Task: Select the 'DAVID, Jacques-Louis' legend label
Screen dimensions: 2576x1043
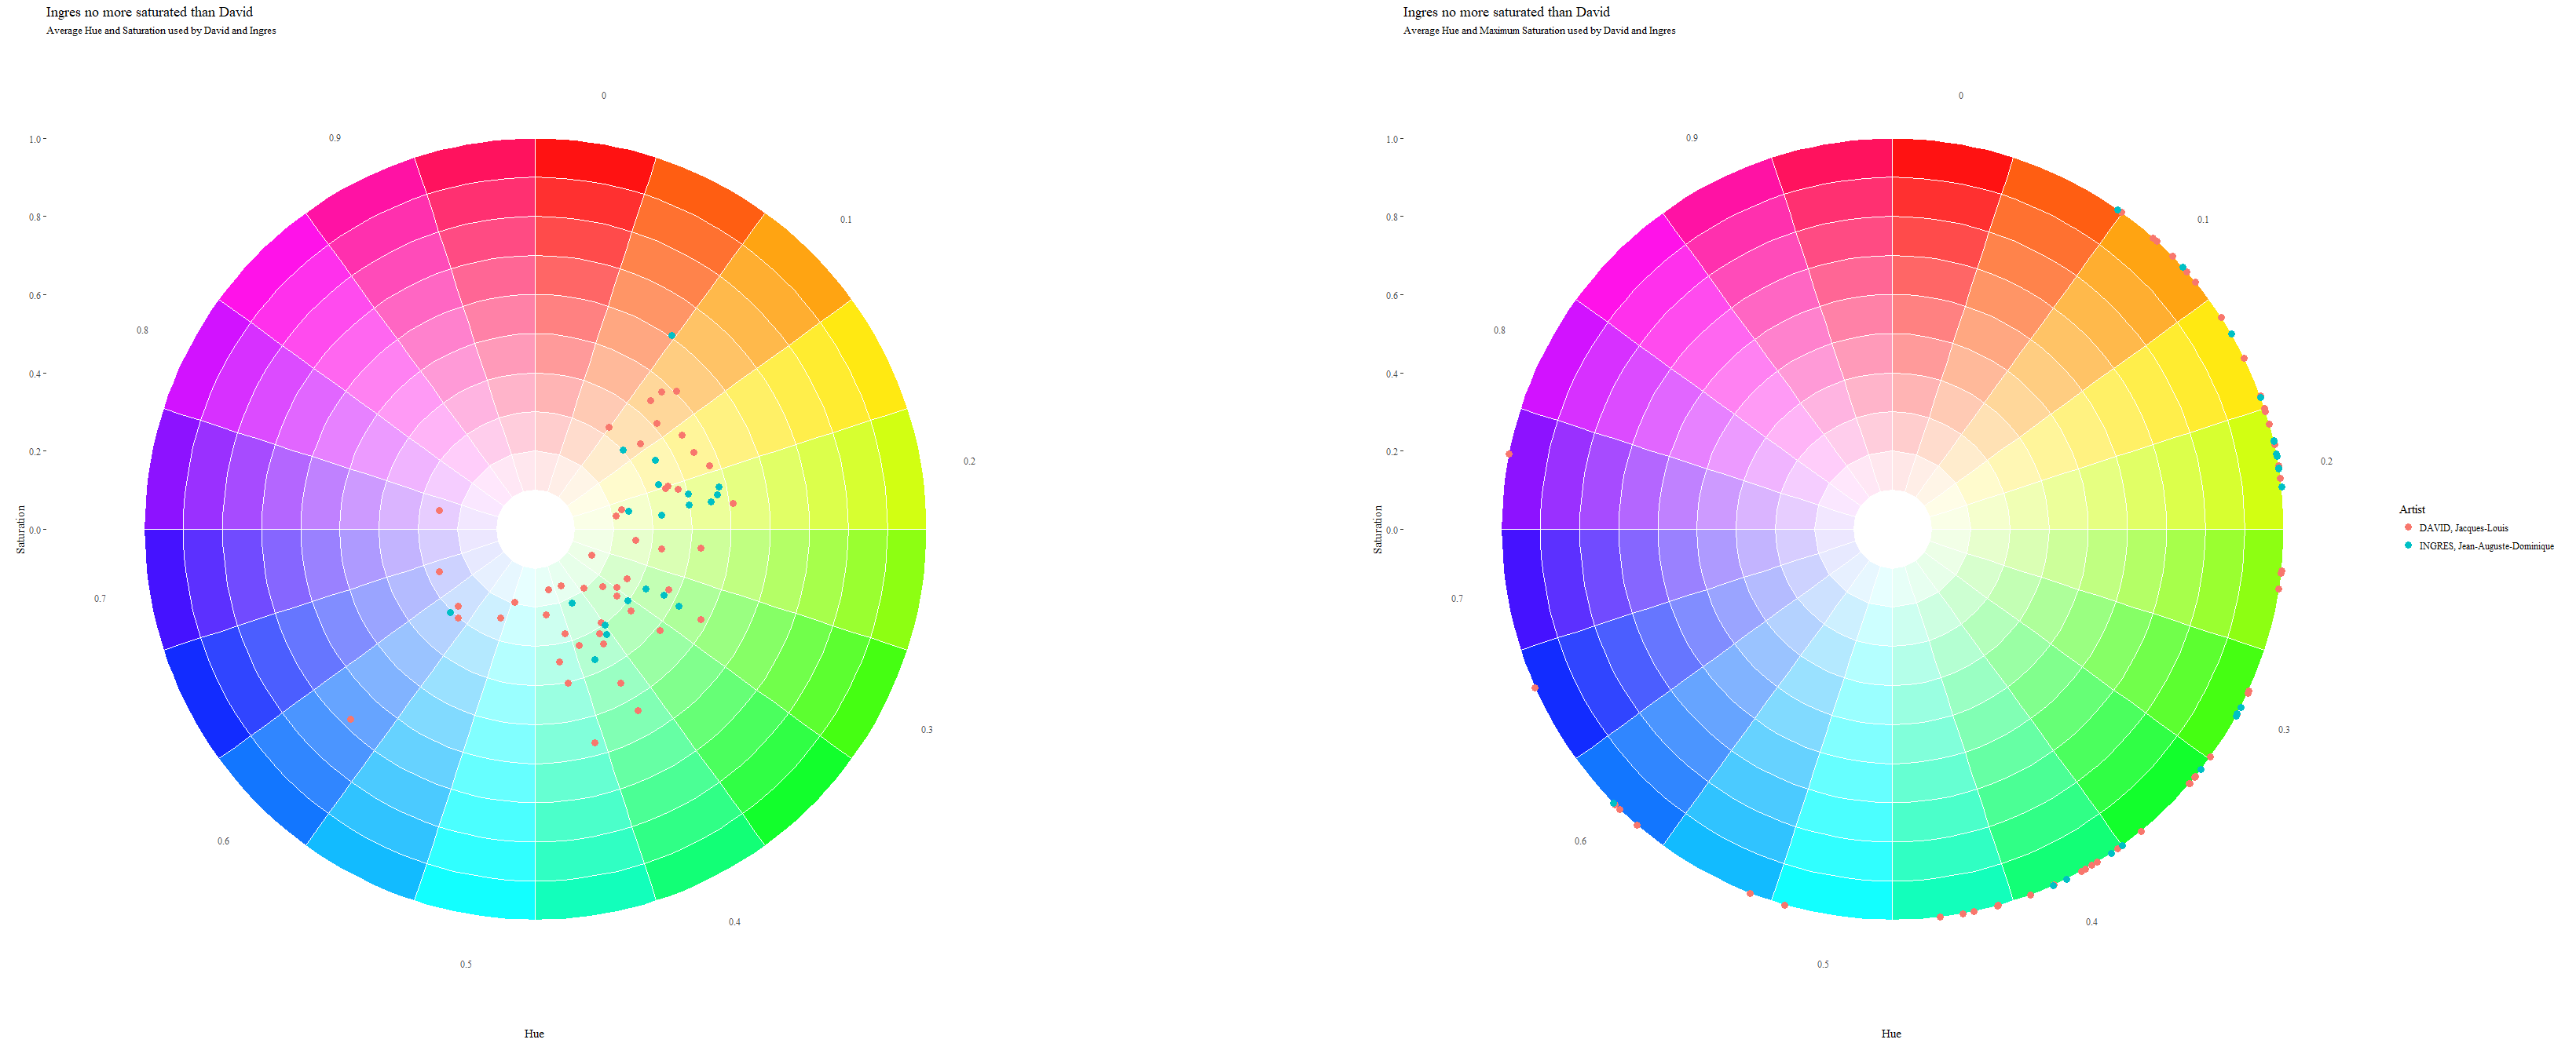Action: point(2463,527)
